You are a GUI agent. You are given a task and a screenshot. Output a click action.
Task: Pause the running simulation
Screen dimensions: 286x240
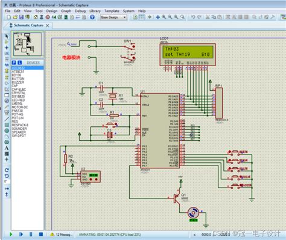[31, 234]
